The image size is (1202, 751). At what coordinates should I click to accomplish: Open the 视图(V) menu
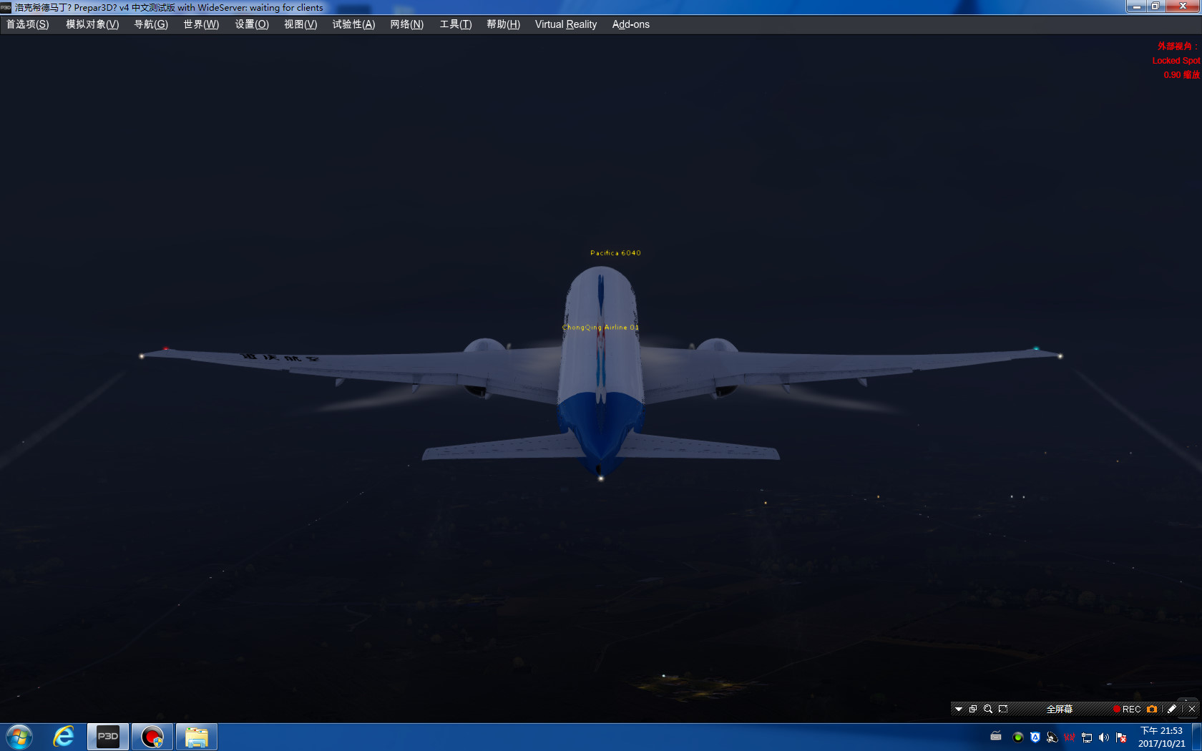300,24
